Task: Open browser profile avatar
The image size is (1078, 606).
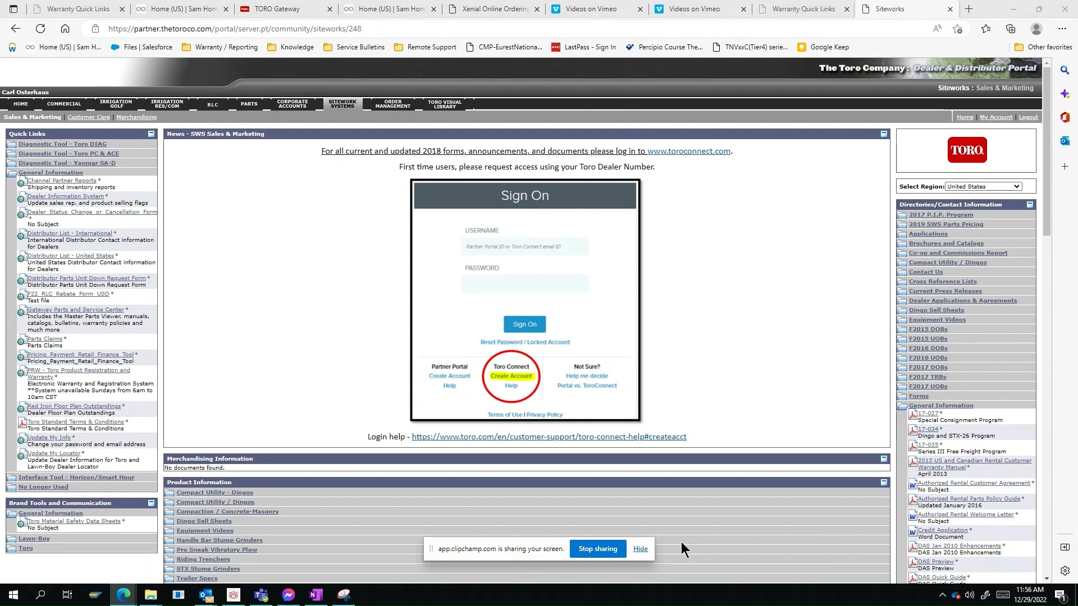Action: point(1036,29)
